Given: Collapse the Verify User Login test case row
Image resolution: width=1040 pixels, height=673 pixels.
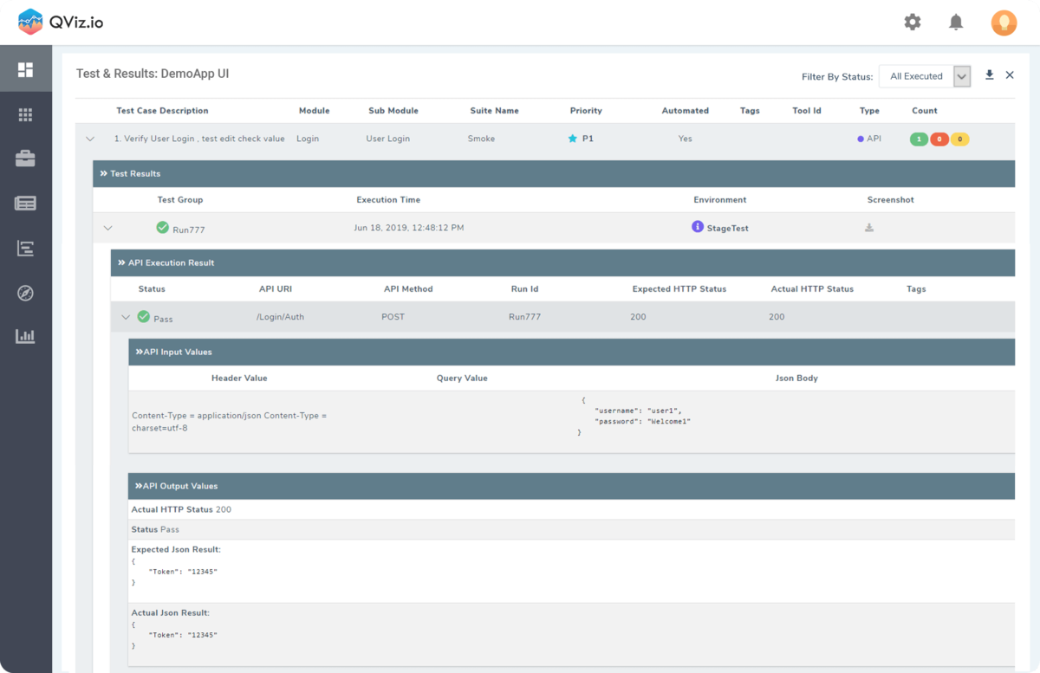Looking at the screenshot, I should point(90,138).
